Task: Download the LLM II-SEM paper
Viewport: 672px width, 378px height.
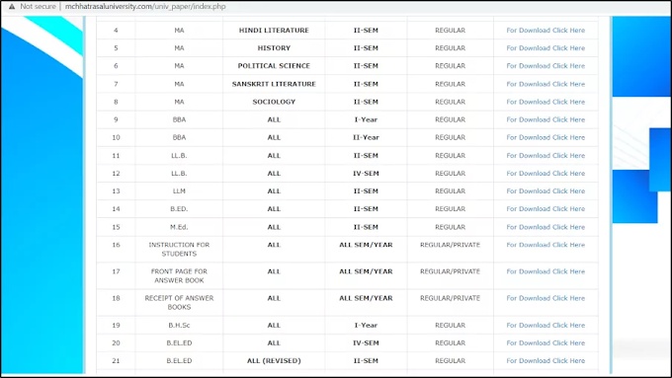Action: coord(546,191)
